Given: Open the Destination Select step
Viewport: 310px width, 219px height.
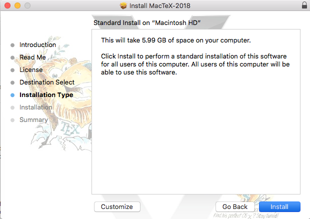Looking at the screenshot, I should (47, 82).
